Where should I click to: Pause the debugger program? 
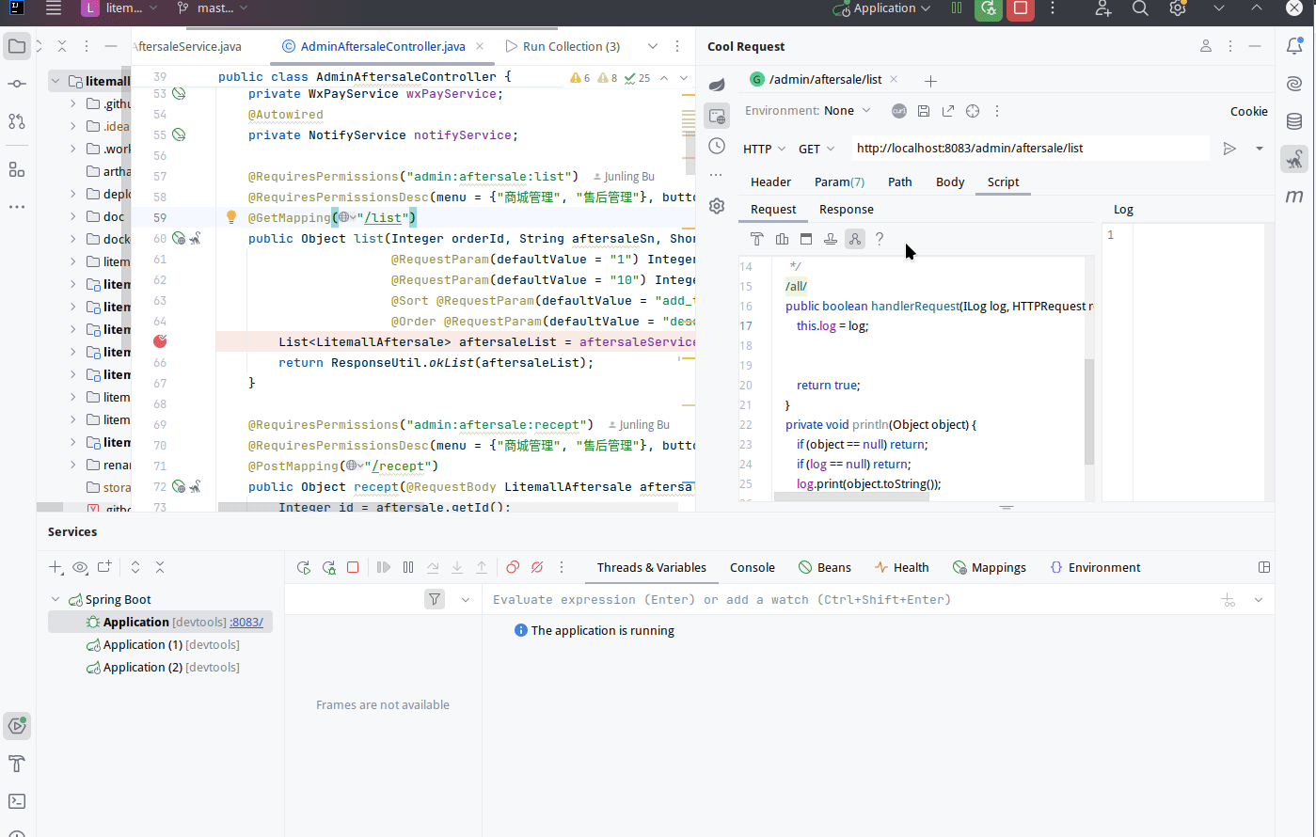tap(408, 567)
